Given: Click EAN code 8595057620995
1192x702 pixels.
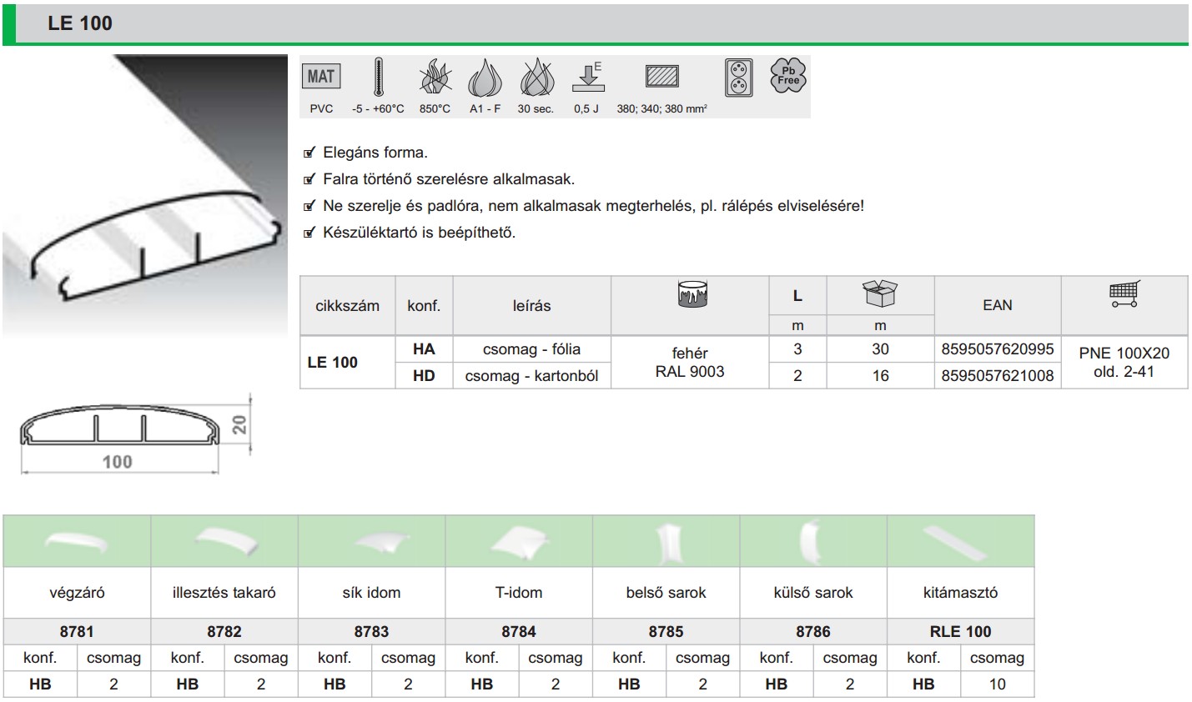Looking at the screenshot, I should [997, 349].
